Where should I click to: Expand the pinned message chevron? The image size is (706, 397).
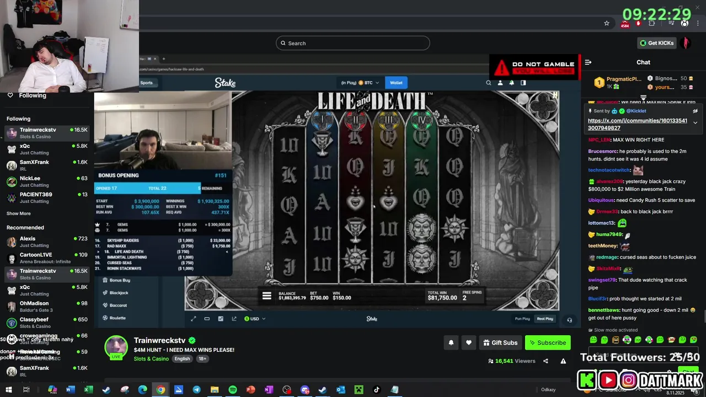(695, 122)
